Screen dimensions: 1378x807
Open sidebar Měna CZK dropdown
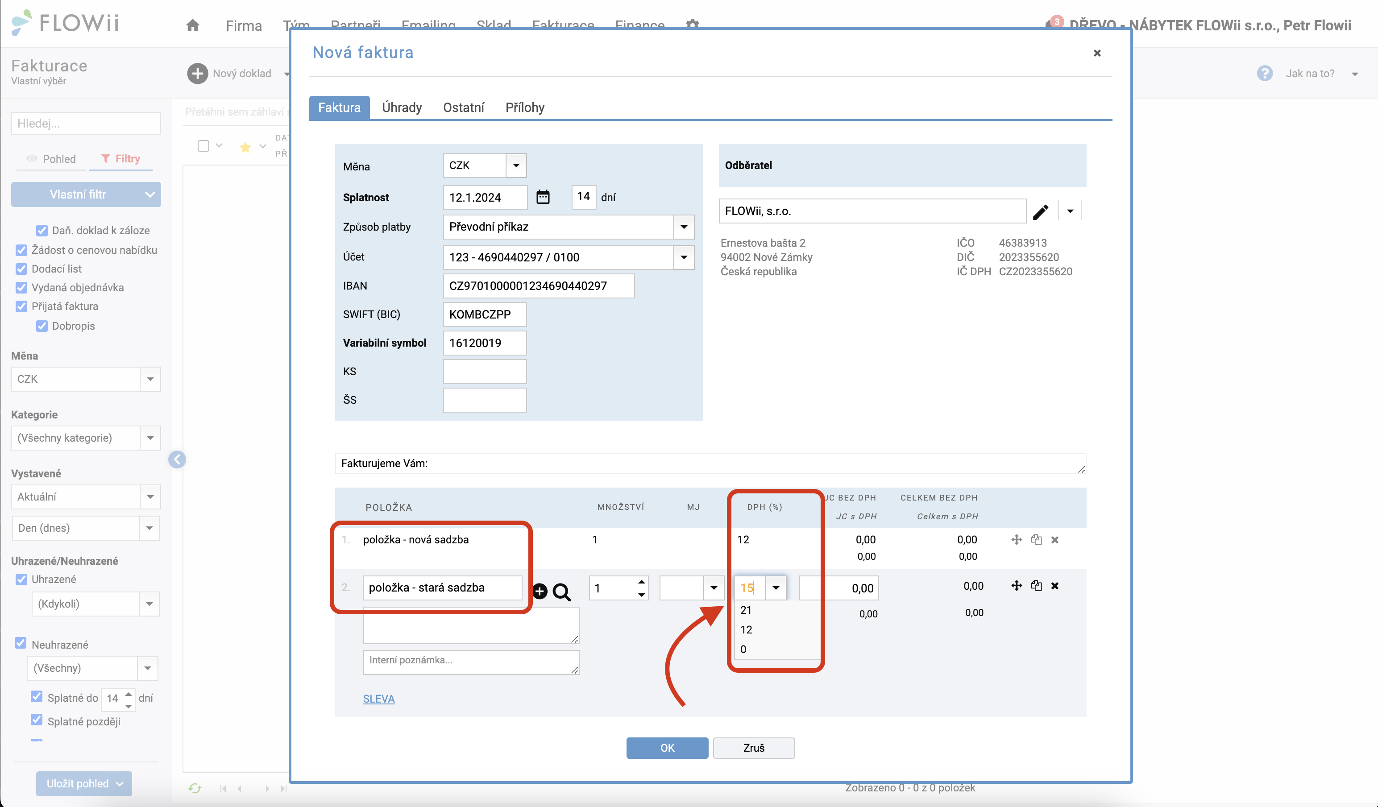point(150,379)
